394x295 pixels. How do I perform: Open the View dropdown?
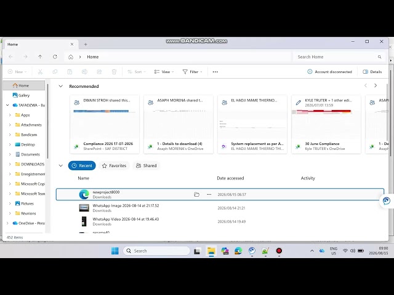point(164,72)
